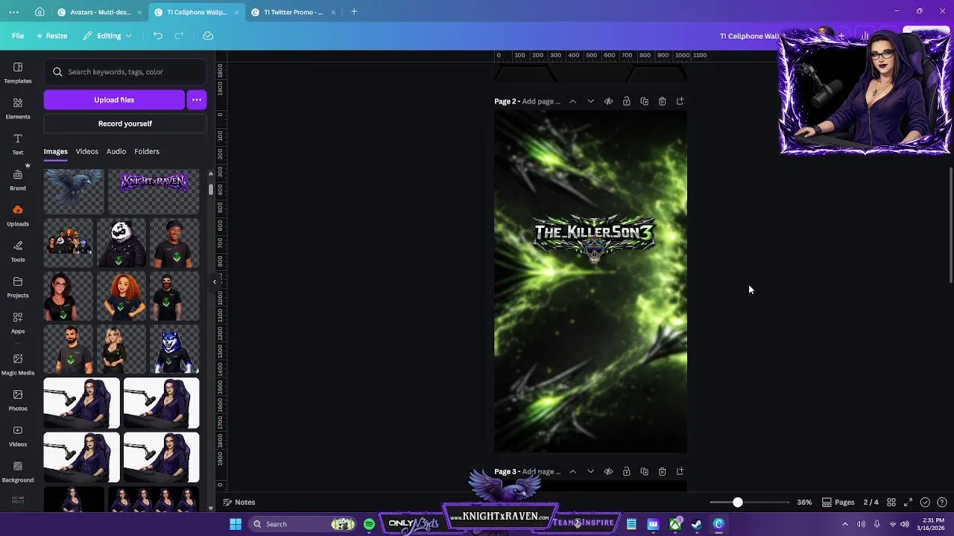Click the Record yourself button

click(125, 124)
